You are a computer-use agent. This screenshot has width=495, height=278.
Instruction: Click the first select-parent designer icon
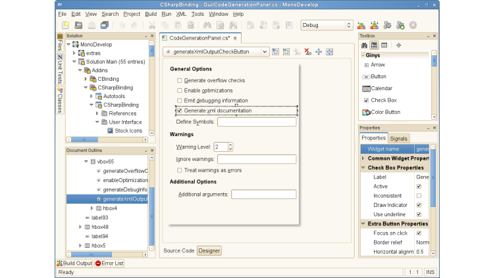pos(275,52)
